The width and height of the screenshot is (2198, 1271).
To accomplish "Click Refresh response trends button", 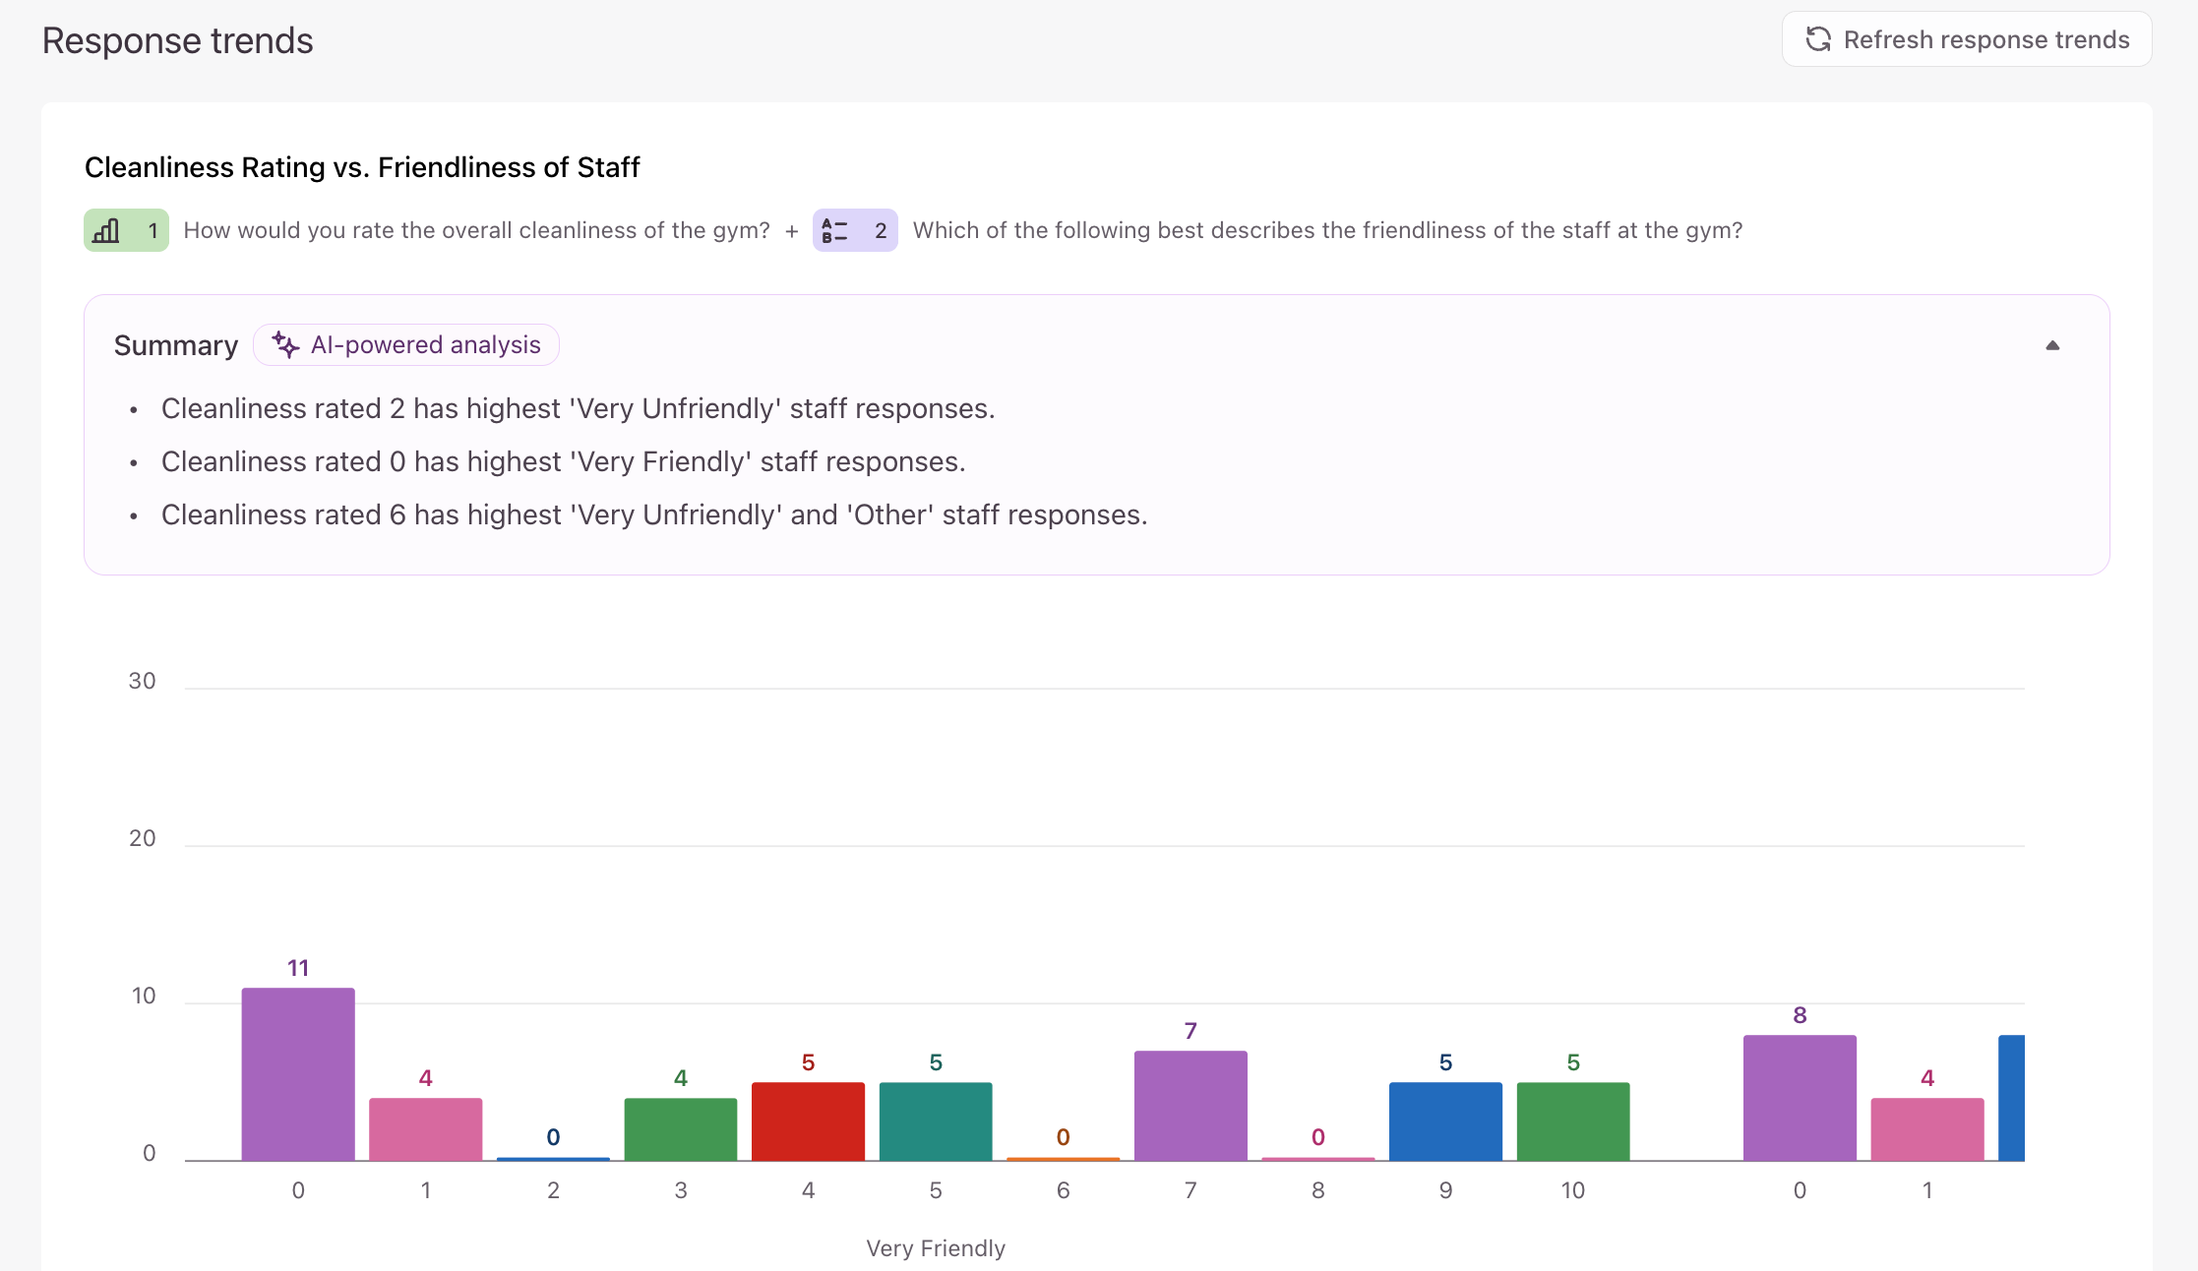I will click(1967, 39).
